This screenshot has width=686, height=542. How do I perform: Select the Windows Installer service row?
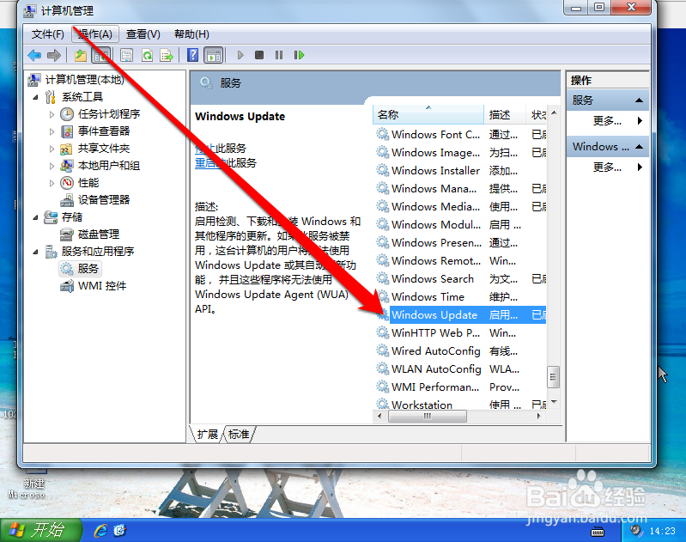coord(461,170)
